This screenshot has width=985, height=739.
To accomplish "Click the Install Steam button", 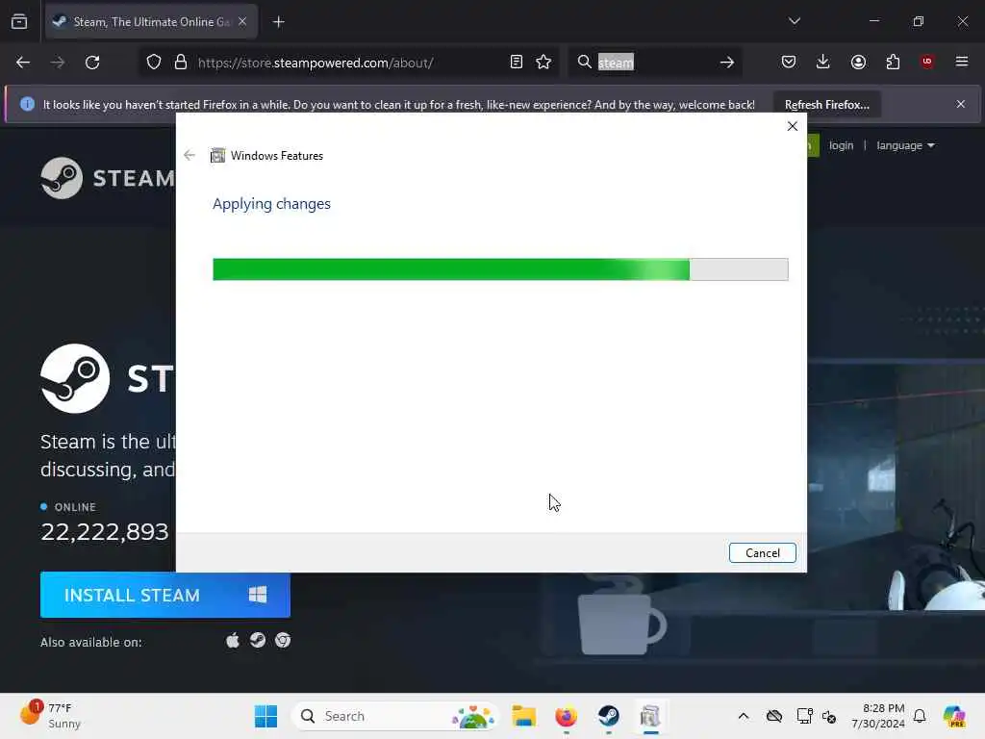I will (x=165, y=595).
